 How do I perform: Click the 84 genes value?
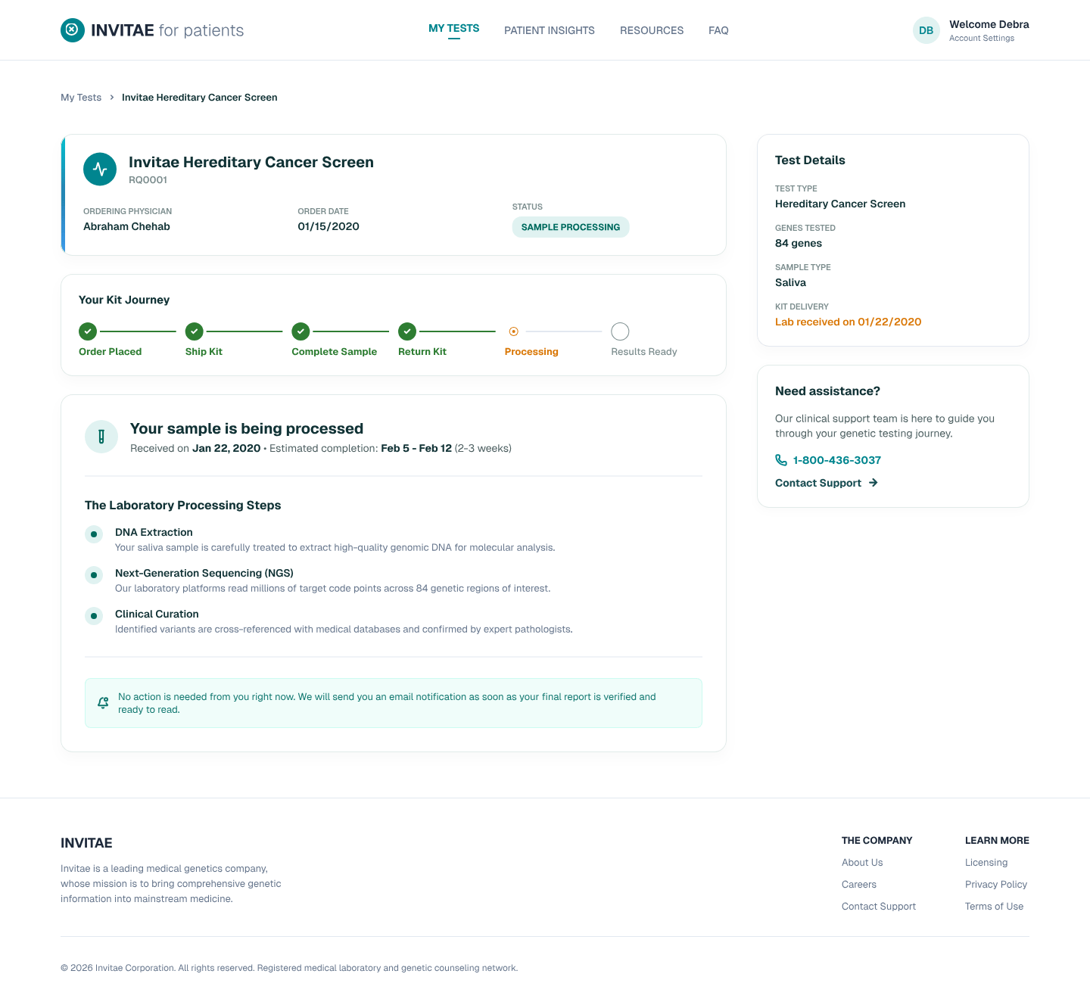pyautogui.click(x=799, y=243)
